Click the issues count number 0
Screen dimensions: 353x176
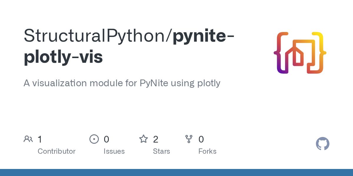106,139
